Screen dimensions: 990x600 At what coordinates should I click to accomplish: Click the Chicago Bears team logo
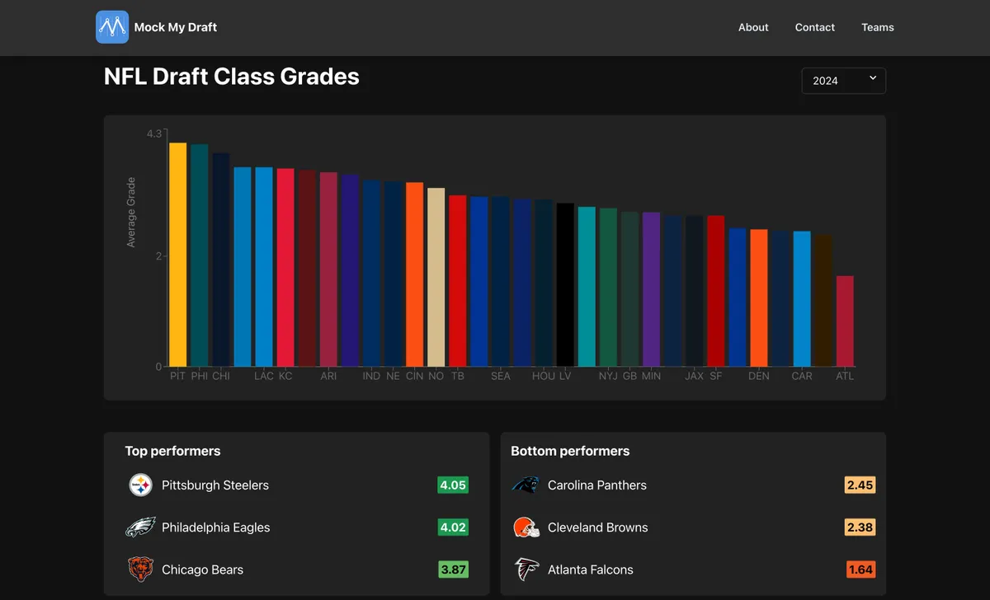click(141, 570)
